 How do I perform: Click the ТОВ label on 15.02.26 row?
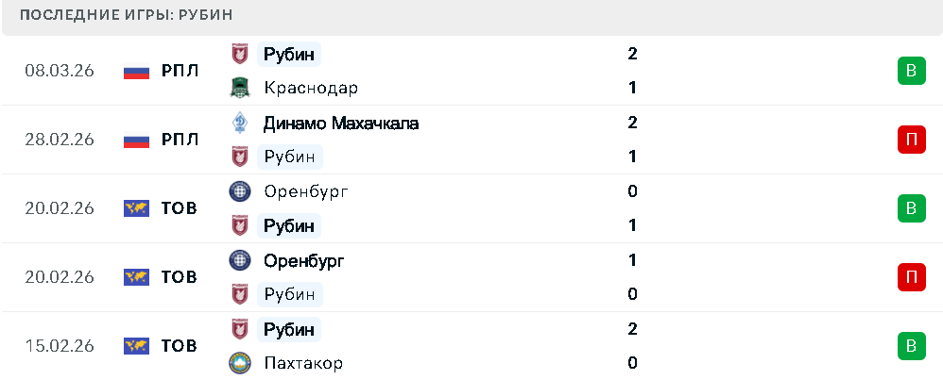179,346
